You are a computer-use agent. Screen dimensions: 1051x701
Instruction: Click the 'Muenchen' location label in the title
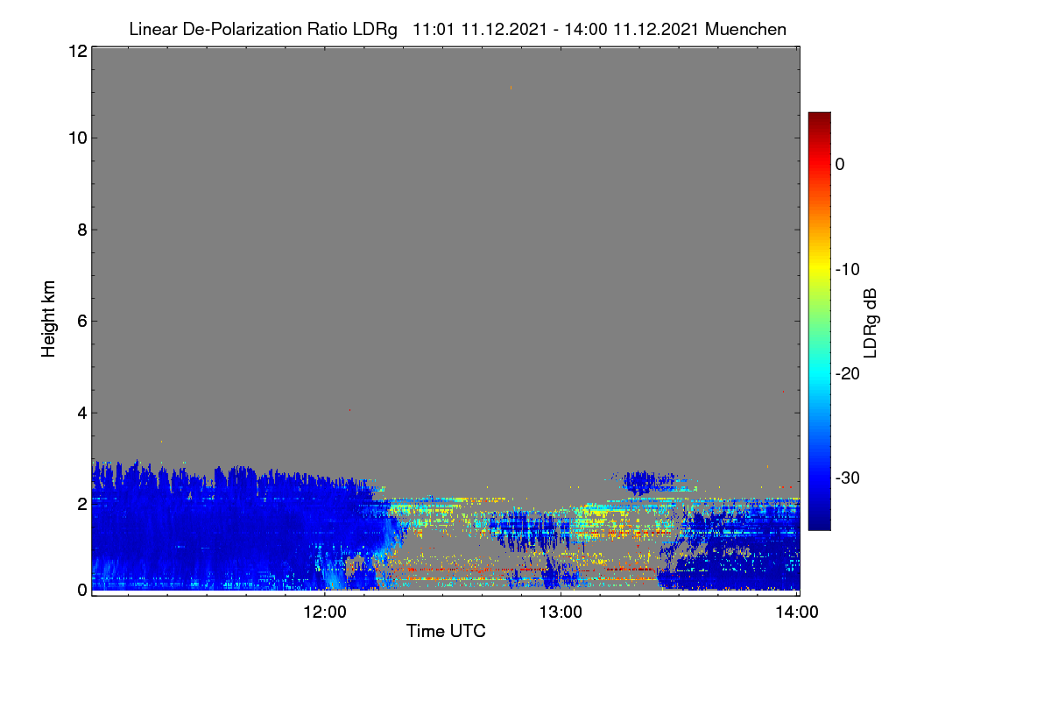745,29
